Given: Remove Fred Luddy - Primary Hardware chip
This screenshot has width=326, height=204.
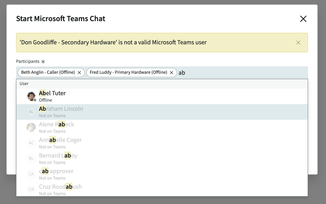Looking at the screenshot, I should tap(171, 73).
